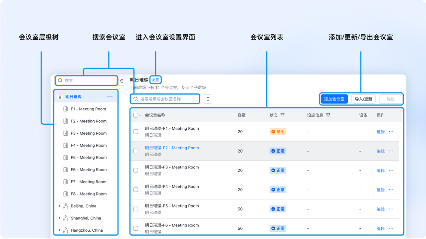
Task: Click 编辑 for the F3 meeting room row
Action: coord(381,171)
